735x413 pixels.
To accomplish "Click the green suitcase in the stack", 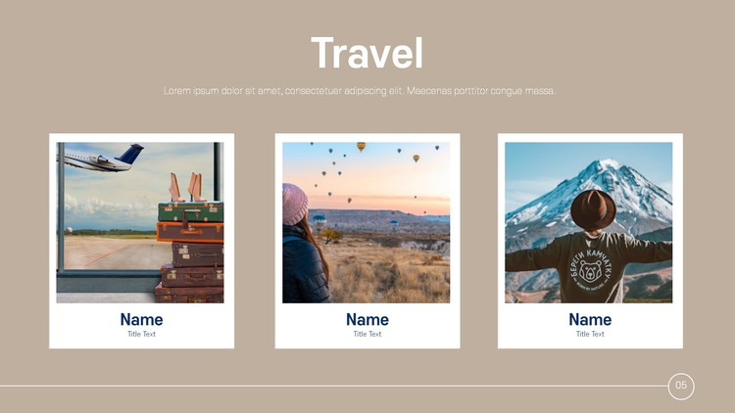I will pos(190,211).
